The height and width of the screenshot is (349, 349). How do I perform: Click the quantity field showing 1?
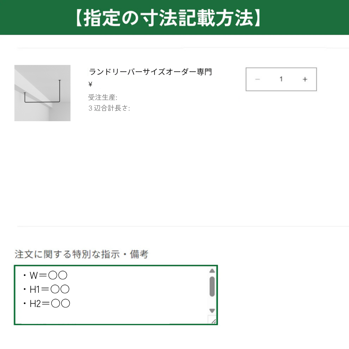[281, 79]
